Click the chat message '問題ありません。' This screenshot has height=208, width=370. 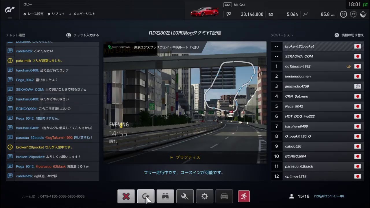pos(48,118)
